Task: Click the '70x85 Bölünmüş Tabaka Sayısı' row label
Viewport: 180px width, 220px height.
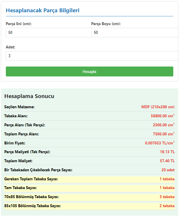Action: (32, 197)
